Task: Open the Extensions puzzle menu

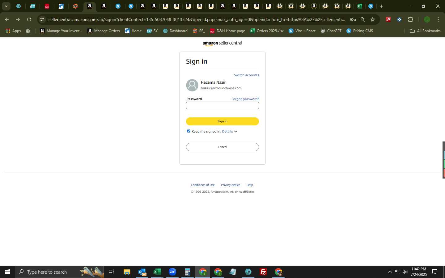Action: [411, 19]
